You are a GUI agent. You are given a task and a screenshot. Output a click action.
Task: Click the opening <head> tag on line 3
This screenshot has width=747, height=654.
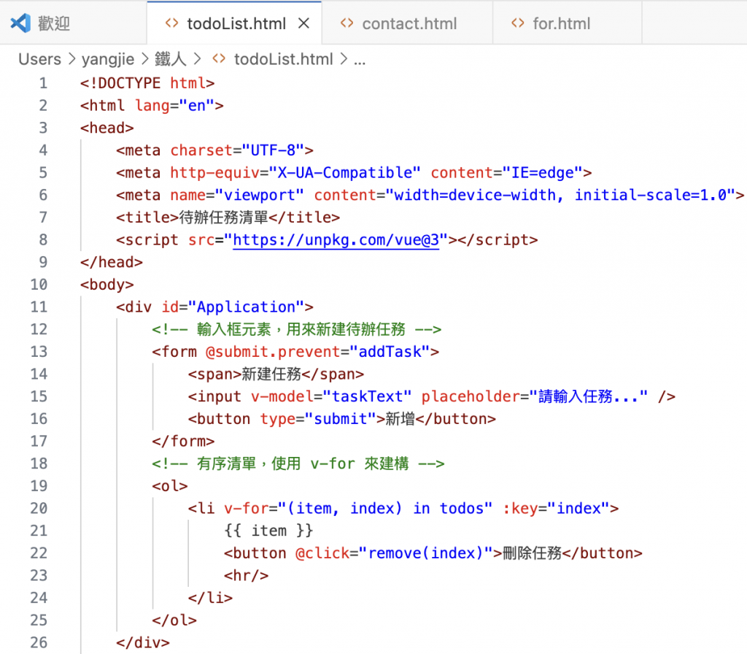point(107,128)
